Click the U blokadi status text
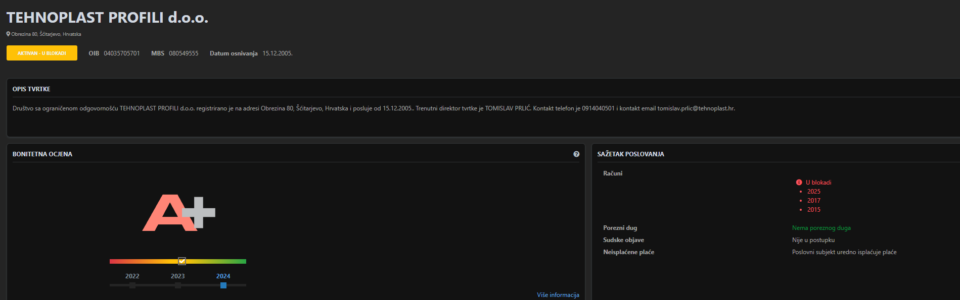The width and height of the screenshot is (960, 300). click(x=818, y=183)
